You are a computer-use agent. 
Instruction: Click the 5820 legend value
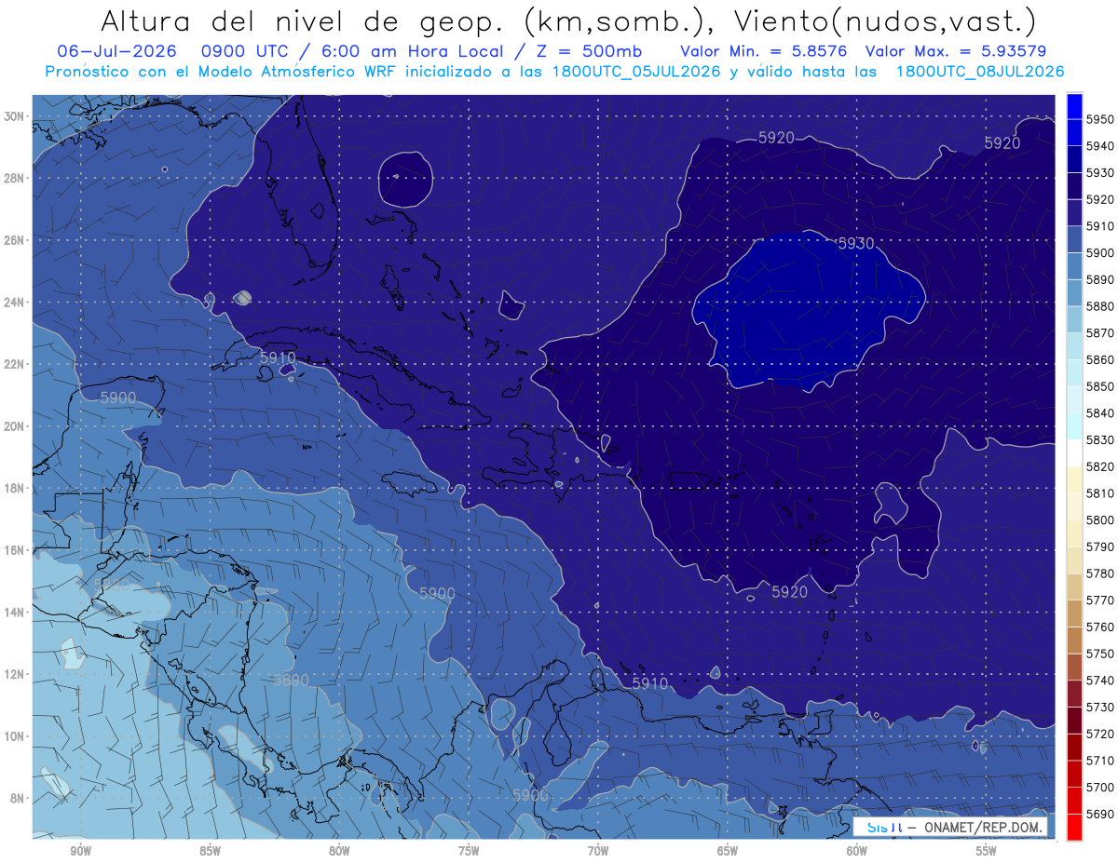pos(1099,466)
